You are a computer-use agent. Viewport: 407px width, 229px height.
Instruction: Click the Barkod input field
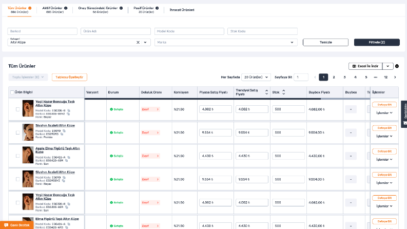click(42, 31)
